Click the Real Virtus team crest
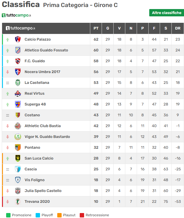The image size is (184, 218). point(18,94)
